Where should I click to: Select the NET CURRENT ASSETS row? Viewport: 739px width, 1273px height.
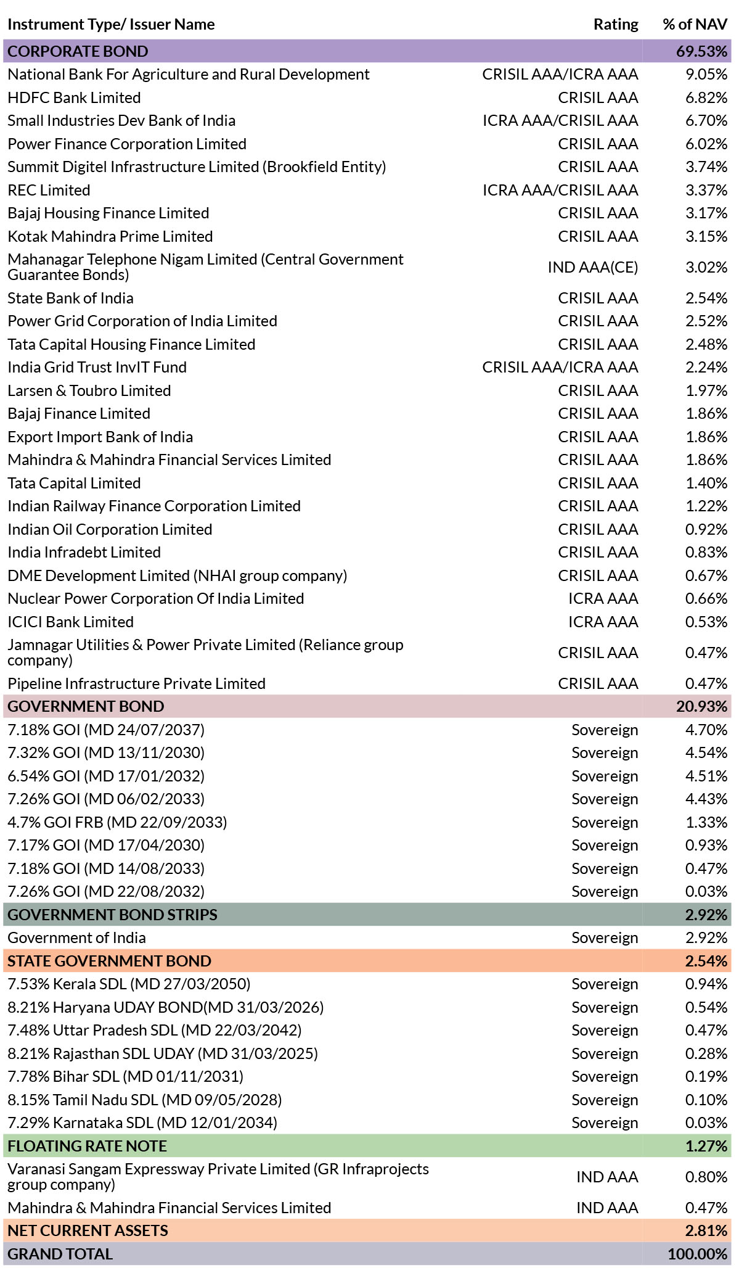pyautogui.click(x=367, y=1230)
